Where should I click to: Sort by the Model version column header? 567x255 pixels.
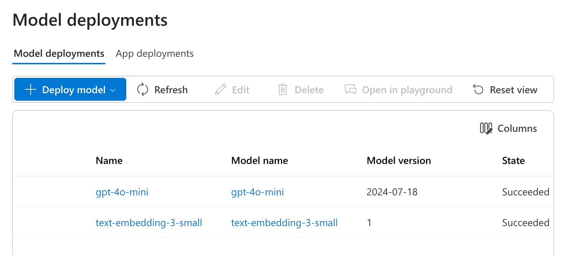(399, 161)
